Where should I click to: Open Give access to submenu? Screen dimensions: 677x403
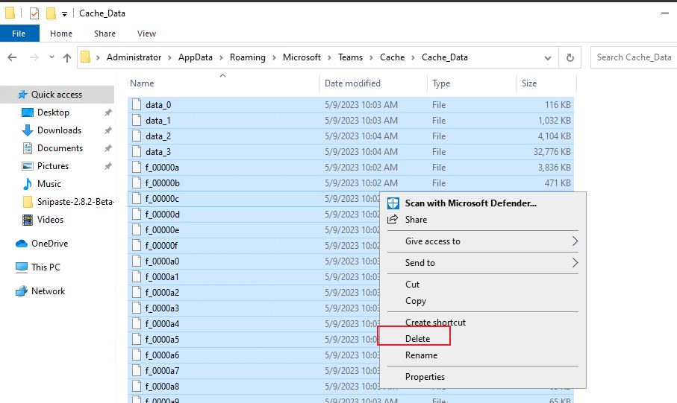pyautogui.click(x=483, y=241)
